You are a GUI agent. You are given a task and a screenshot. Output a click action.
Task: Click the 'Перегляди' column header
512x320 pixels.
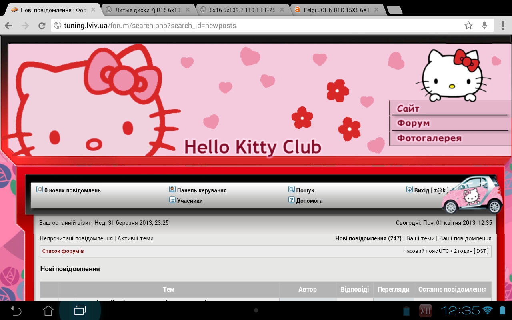[x=394, y=289]
